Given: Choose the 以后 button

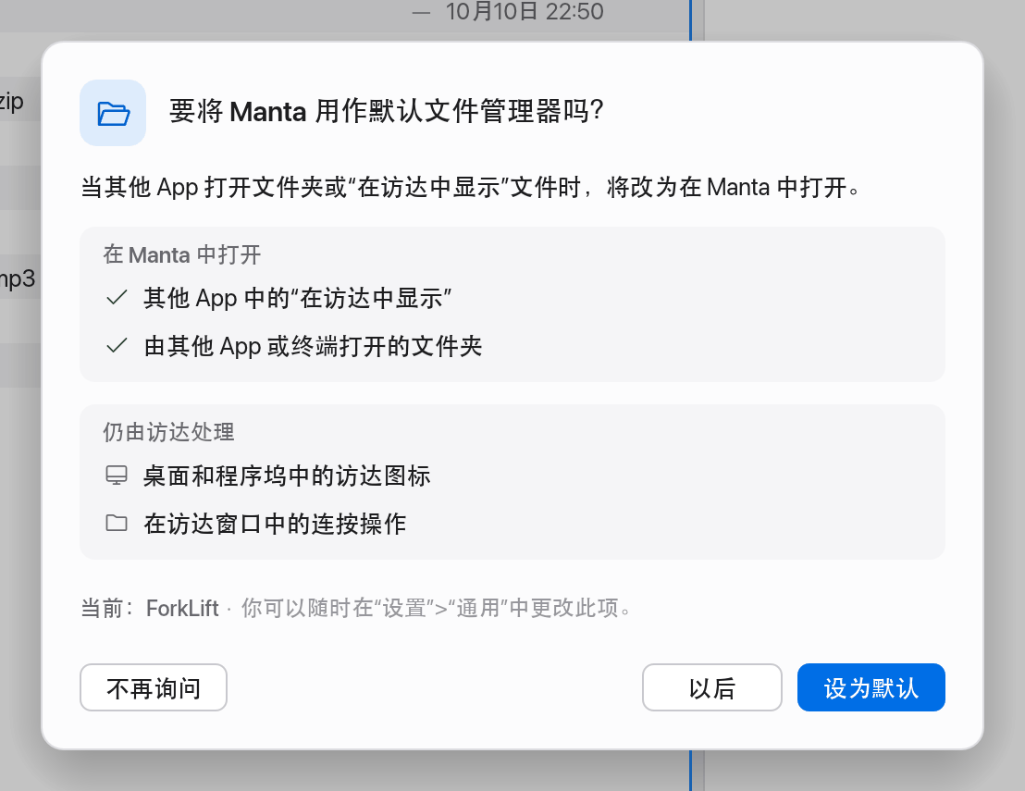Looking at the screenshot, I should click(712, 687).
